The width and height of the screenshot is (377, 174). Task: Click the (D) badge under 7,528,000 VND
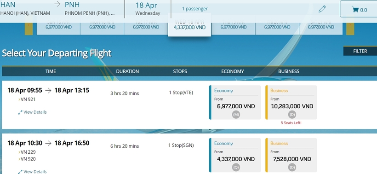[292, 168]
